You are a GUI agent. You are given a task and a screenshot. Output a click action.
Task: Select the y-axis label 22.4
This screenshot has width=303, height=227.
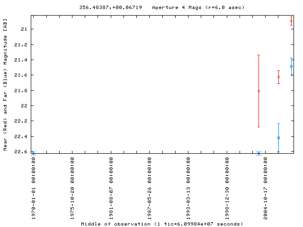click(21, 137)
